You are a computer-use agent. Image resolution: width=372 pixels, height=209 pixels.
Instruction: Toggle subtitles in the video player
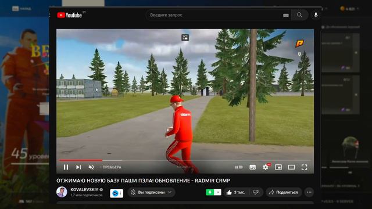(x=253, y=167)
